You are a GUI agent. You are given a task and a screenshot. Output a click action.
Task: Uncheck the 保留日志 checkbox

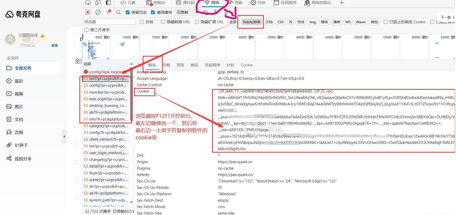(128, 12)
